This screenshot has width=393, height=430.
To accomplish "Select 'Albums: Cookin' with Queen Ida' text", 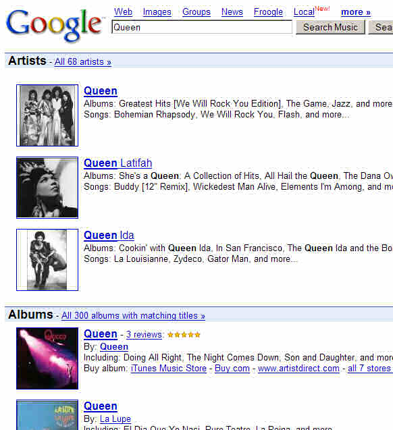I will pyautogui.click(x=238, y=248).
